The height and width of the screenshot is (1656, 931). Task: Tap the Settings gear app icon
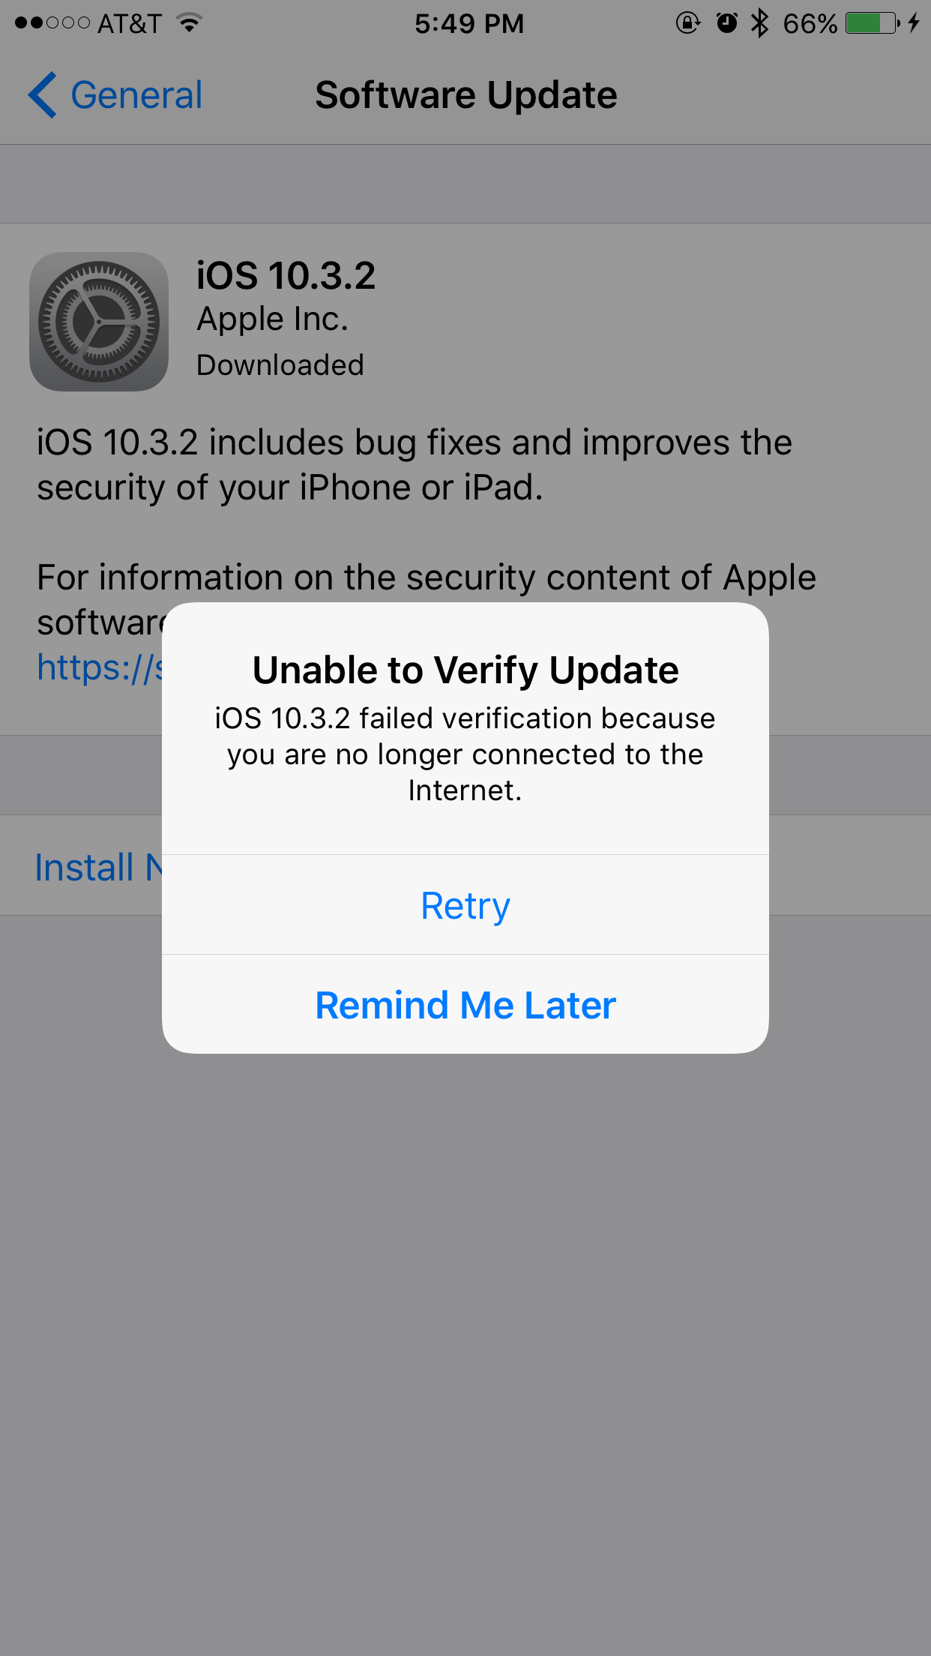[98, 321]
